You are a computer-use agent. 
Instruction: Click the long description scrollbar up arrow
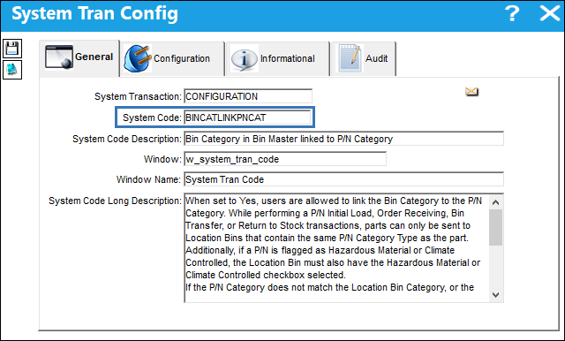[496, 202]
